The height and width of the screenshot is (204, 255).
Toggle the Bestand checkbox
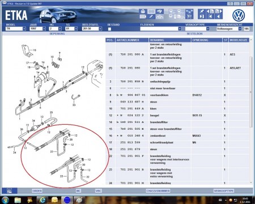tap(109, 29)
